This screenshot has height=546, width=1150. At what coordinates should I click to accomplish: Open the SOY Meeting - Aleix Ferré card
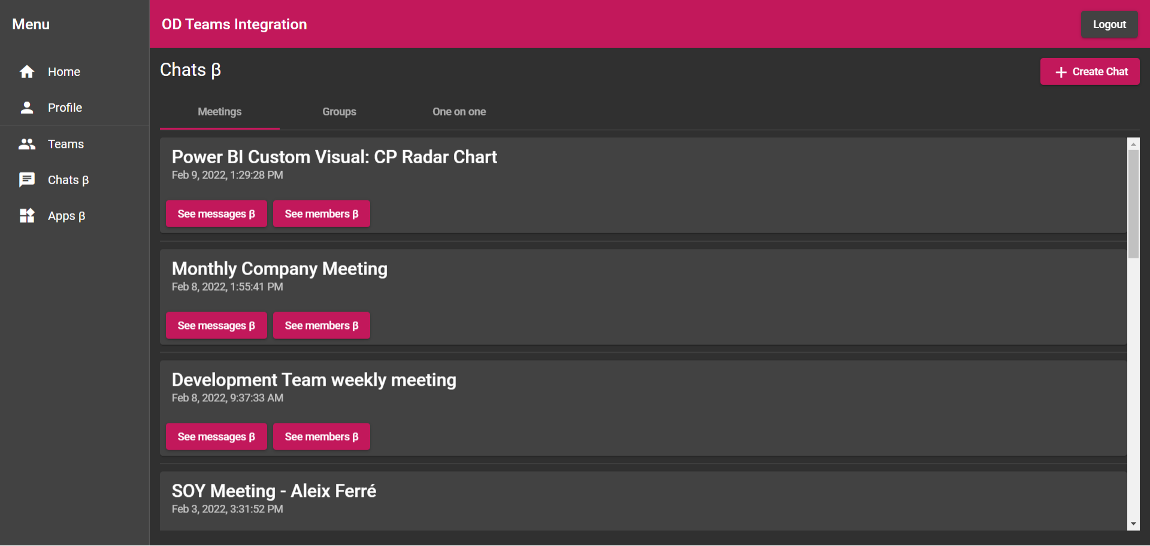point(643,501)
